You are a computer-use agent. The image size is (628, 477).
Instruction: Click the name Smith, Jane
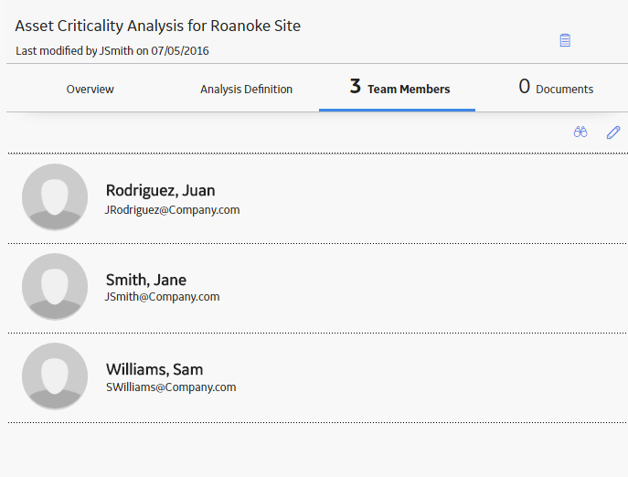coord(146,280)
